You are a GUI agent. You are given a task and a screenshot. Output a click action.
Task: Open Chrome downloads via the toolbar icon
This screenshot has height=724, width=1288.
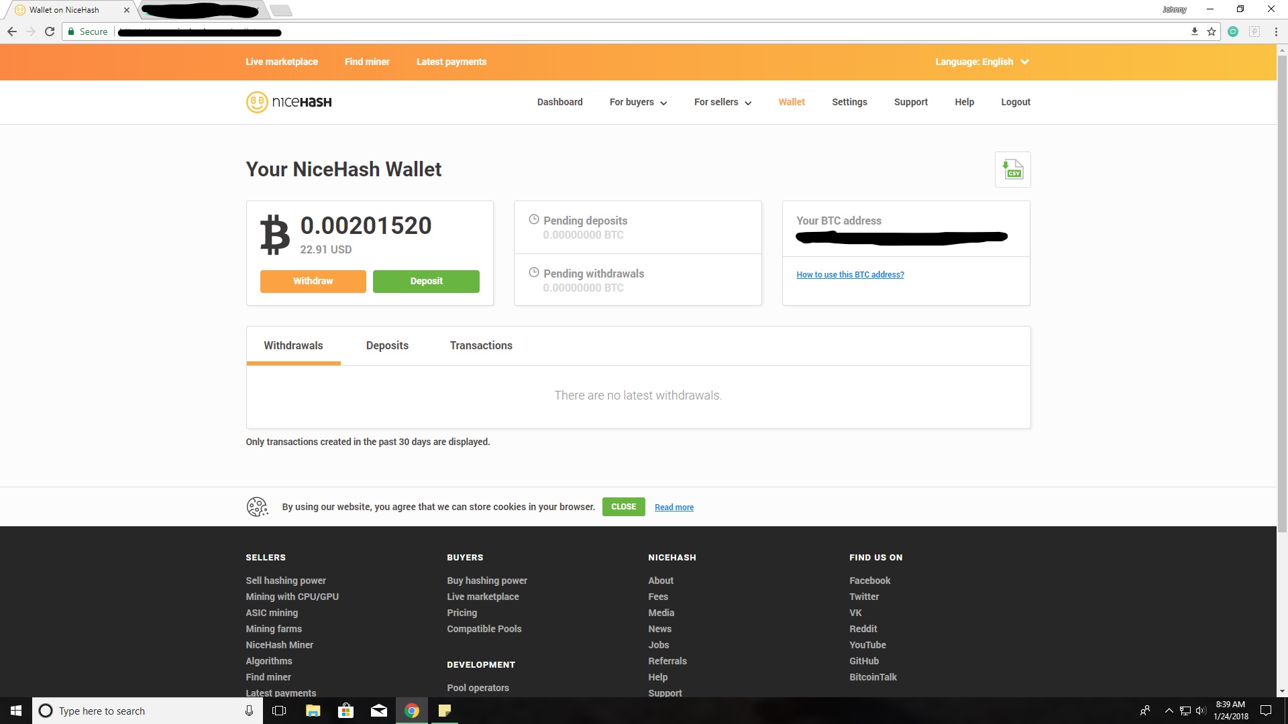[x=1195, y=32]
